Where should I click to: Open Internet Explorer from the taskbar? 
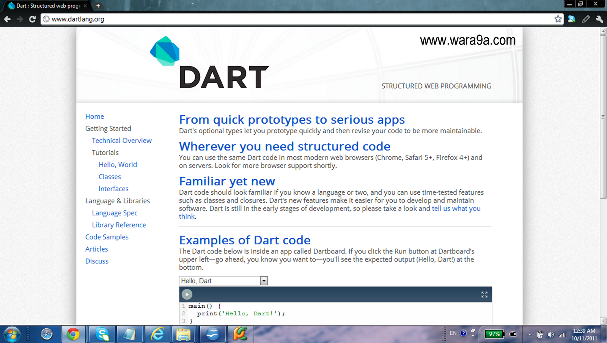point(157,334)
